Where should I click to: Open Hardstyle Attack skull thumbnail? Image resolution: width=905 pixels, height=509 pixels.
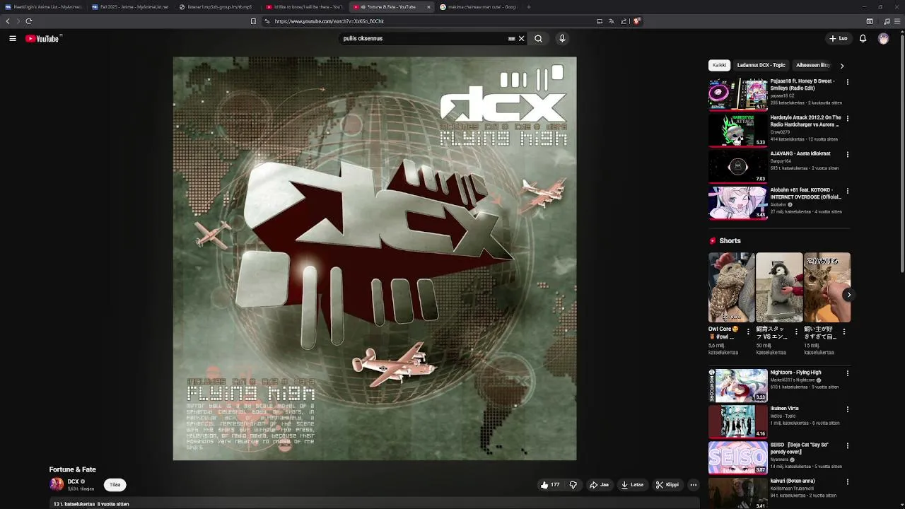point(738,130)
